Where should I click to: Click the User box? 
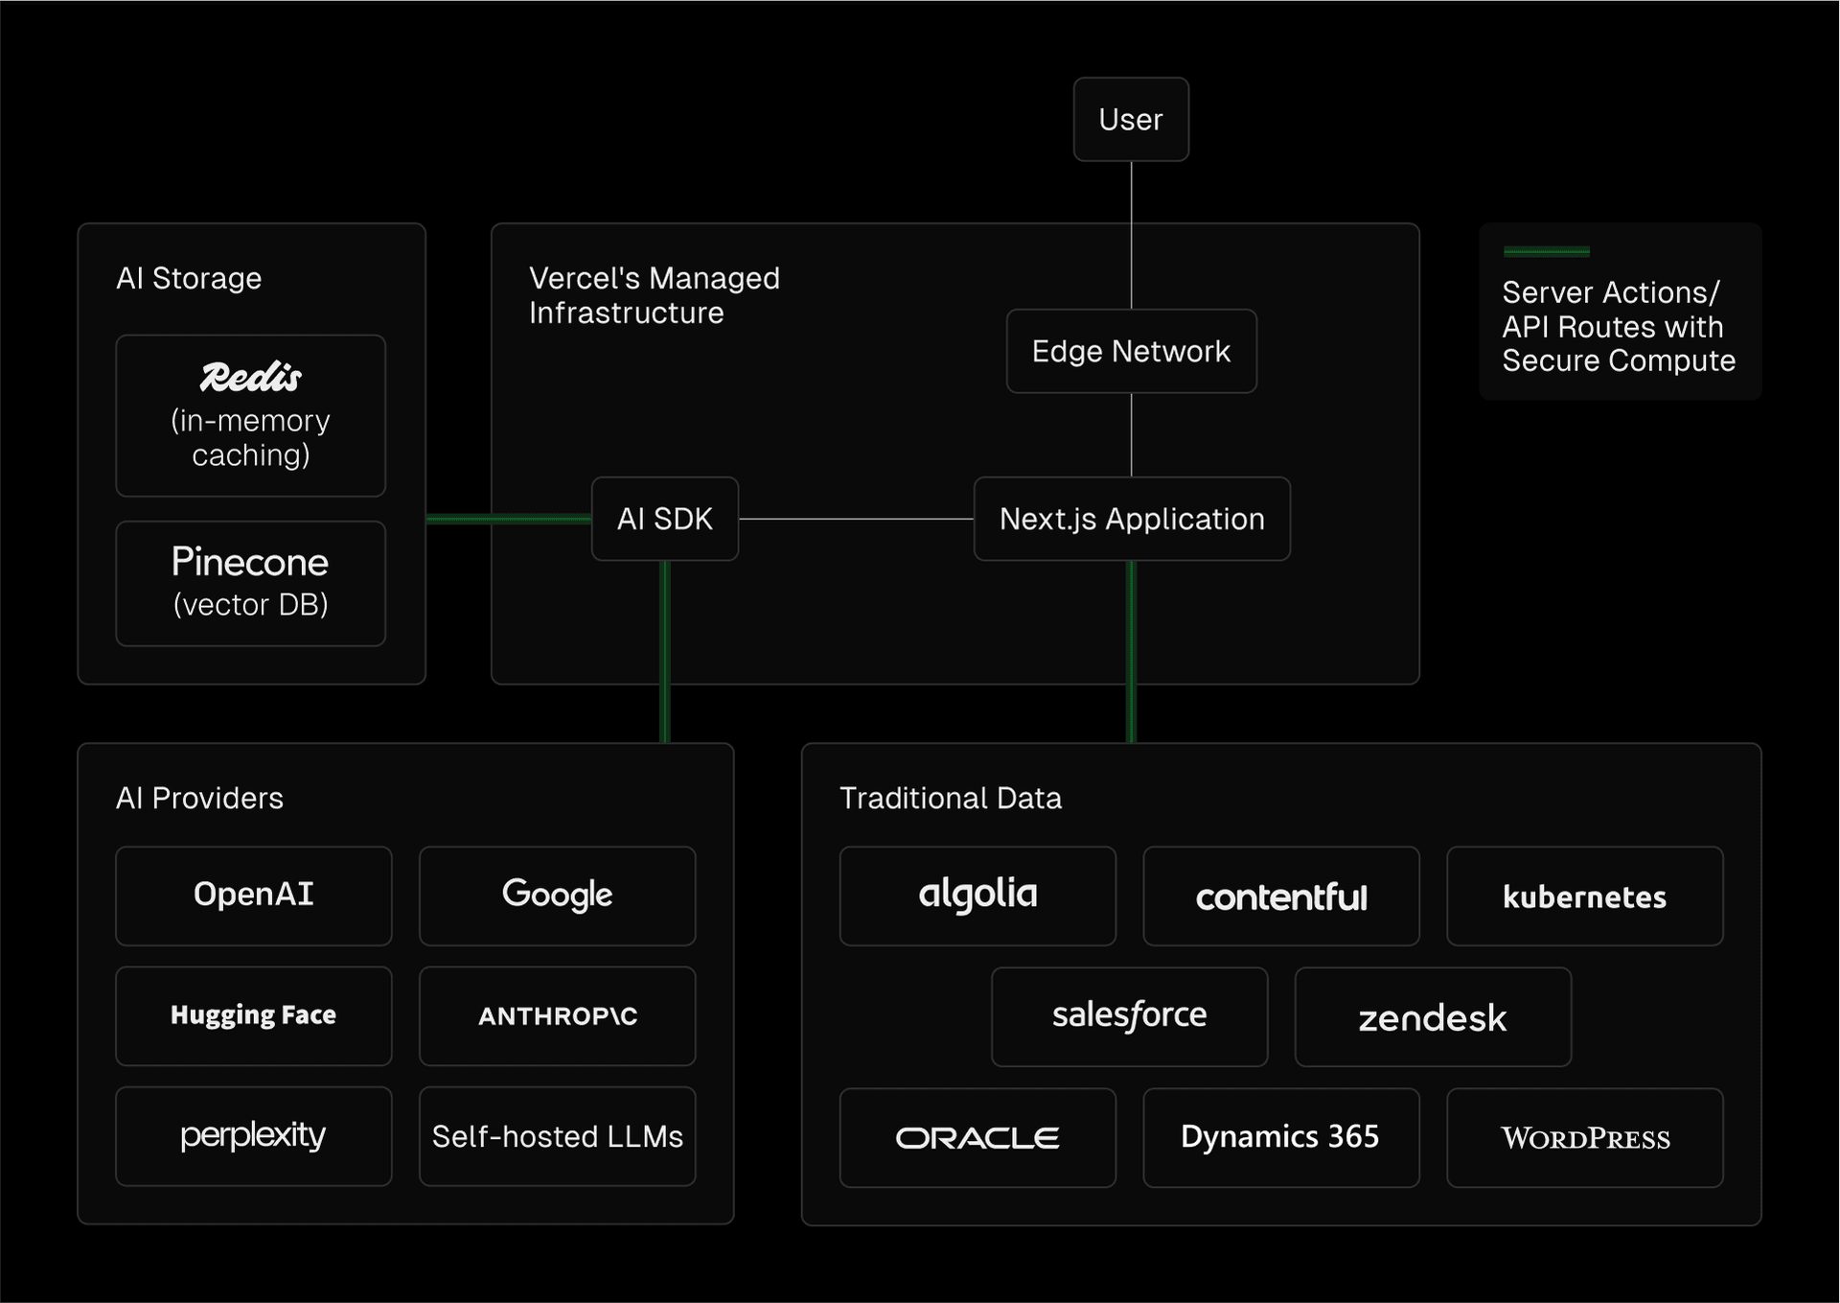tap(1131, 120)
